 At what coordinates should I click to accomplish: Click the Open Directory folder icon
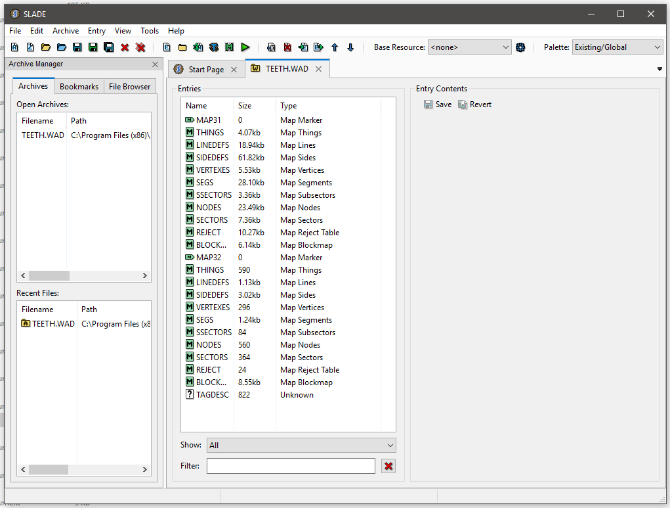point(62,47)
